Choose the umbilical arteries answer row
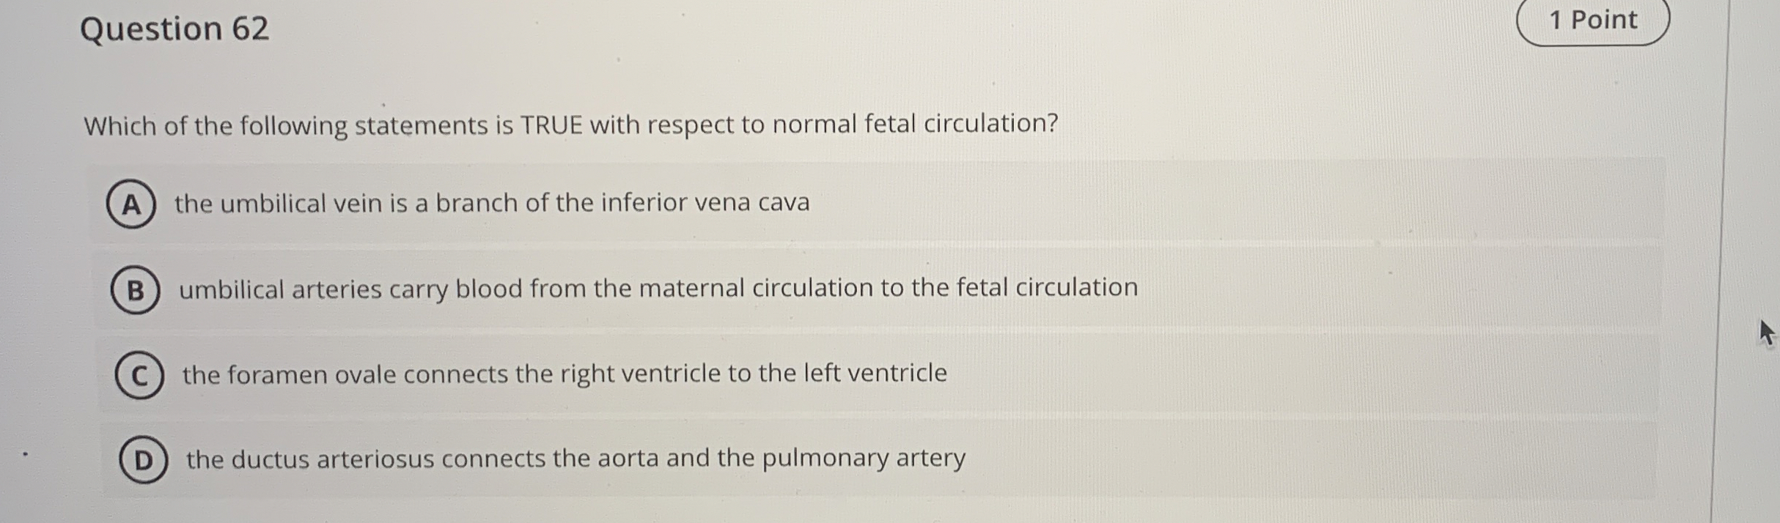The image size is (1780, 523). tap(658, 287)
